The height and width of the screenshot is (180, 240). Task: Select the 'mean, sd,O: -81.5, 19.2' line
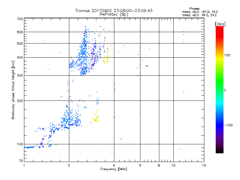point(200,12)
